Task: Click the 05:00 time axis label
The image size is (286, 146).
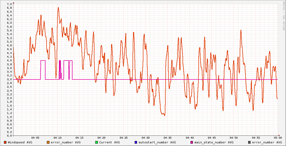Action: click(x=278, y=138)
